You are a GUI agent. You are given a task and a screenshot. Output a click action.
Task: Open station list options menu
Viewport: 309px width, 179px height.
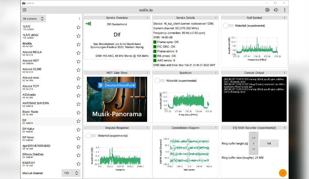tap(79, 18)
